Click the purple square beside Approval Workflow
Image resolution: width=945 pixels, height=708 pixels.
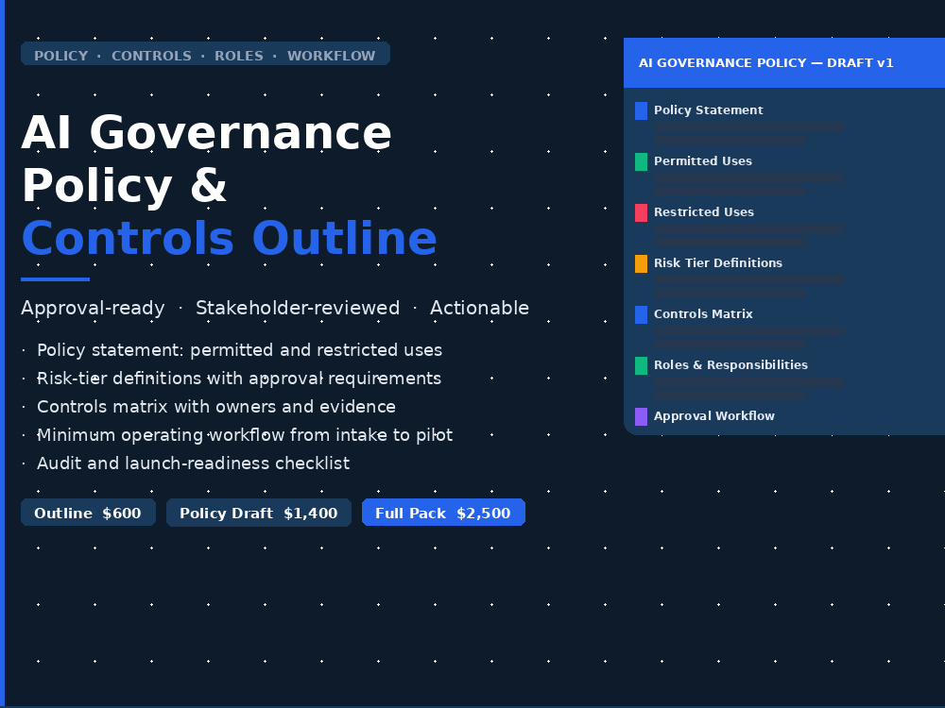coord(642,416)
